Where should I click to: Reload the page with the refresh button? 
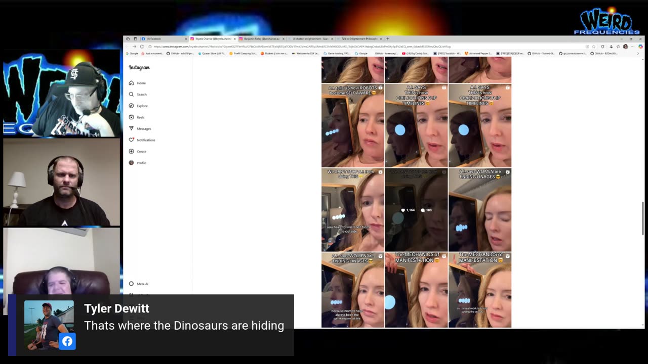click(142, 47)
